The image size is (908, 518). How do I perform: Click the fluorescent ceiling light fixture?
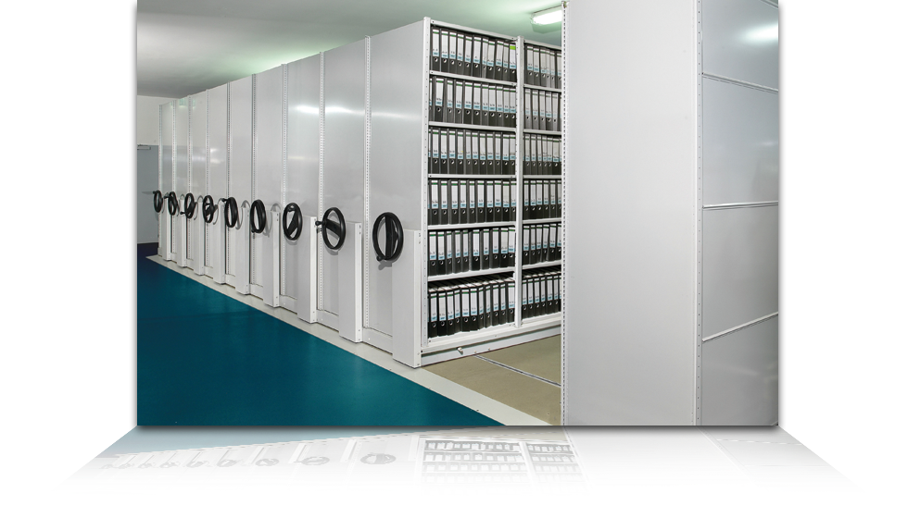pos(547,16)
